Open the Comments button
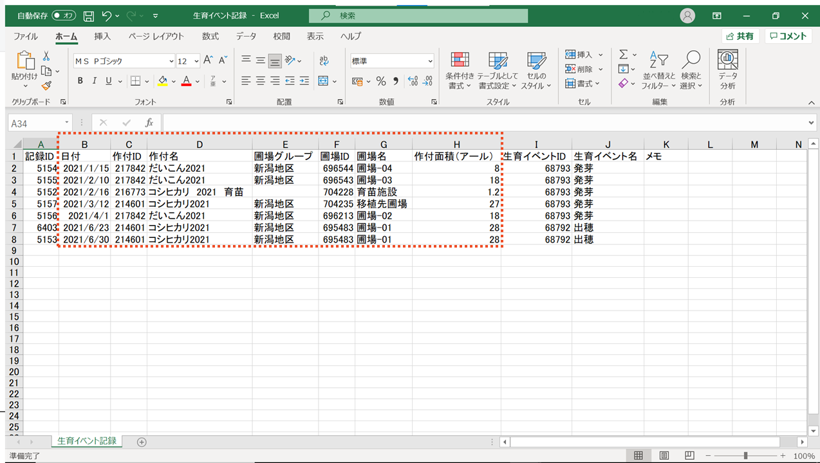This screenshot has width=820, height=463. pos(788,36)
